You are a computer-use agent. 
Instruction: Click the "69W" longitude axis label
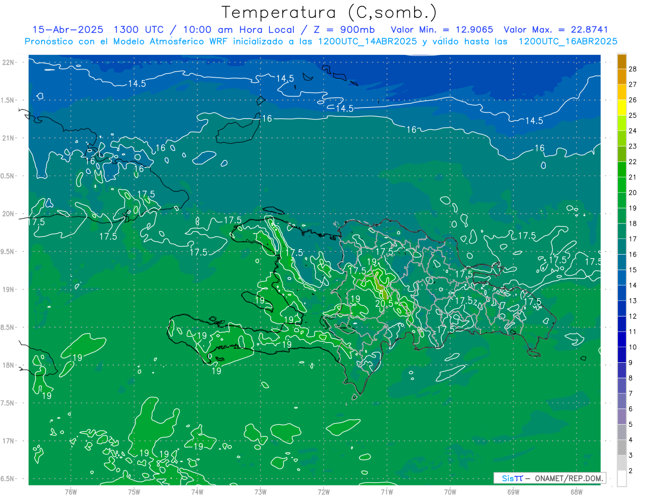click(513, 491)
